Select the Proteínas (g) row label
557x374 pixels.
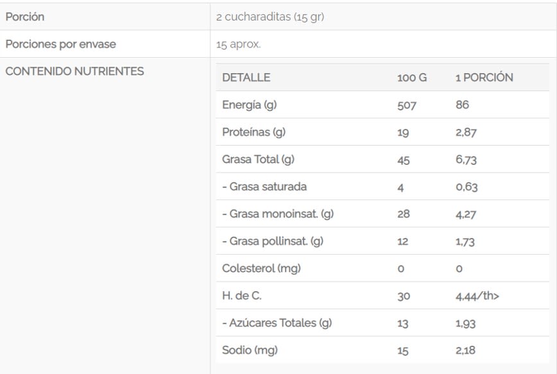(253, 132)
